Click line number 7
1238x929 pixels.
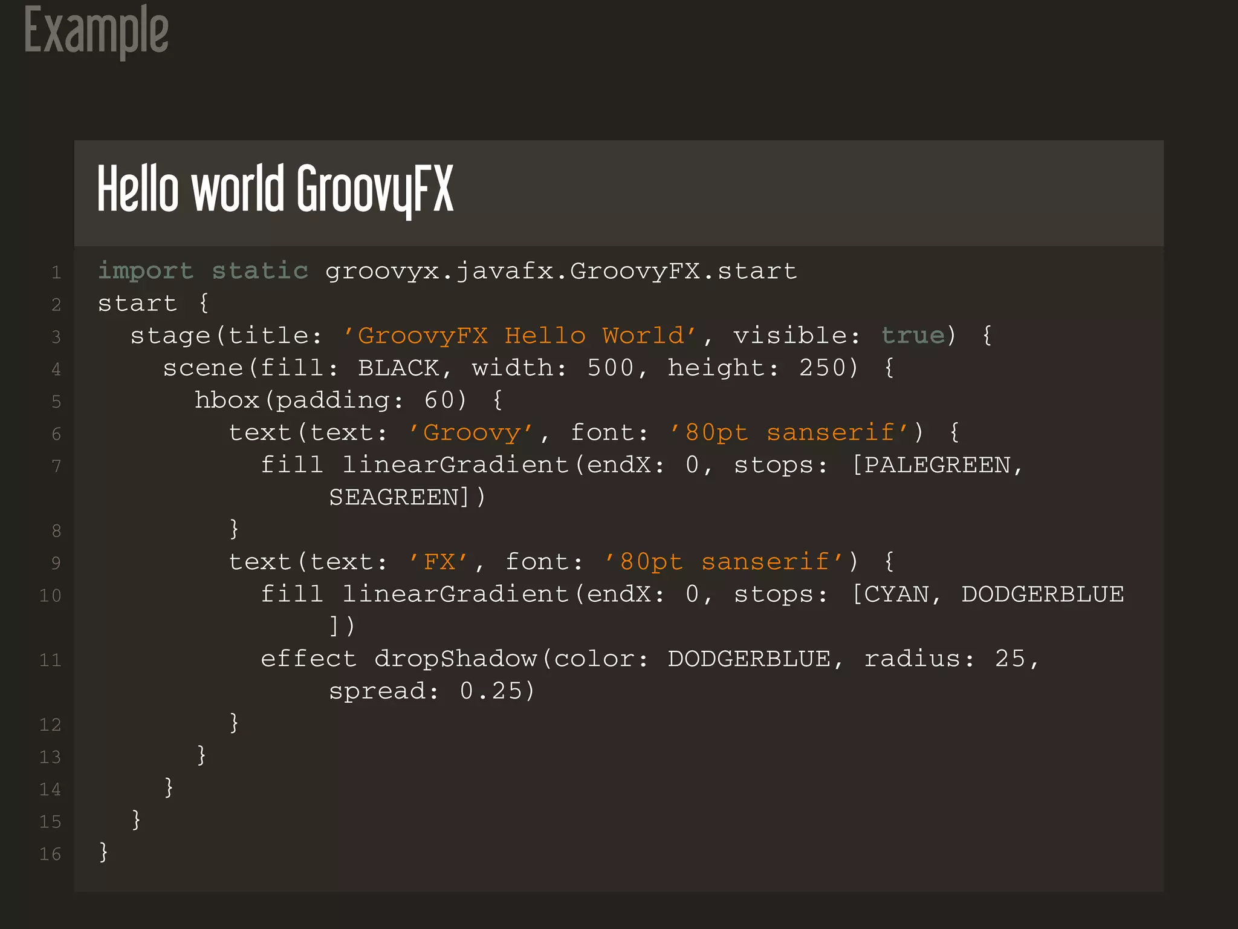pyautogui.click(x=56, y=466)
